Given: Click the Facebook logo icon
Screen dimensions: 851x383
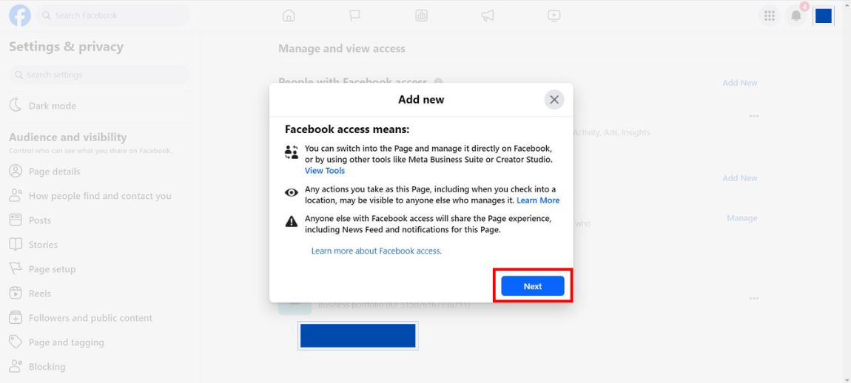Looking at the screenshot, I should coord(19,16).
